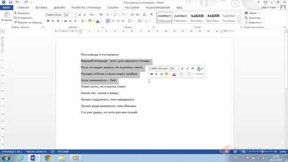The height and width of the screenshot is (162, 288).
Task: Cut selection with Вырезать
Action: (22, 13)
